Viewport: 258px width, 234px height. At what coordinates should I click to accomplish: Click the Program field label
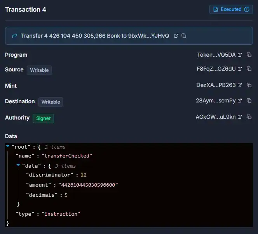tap(16, 55)
